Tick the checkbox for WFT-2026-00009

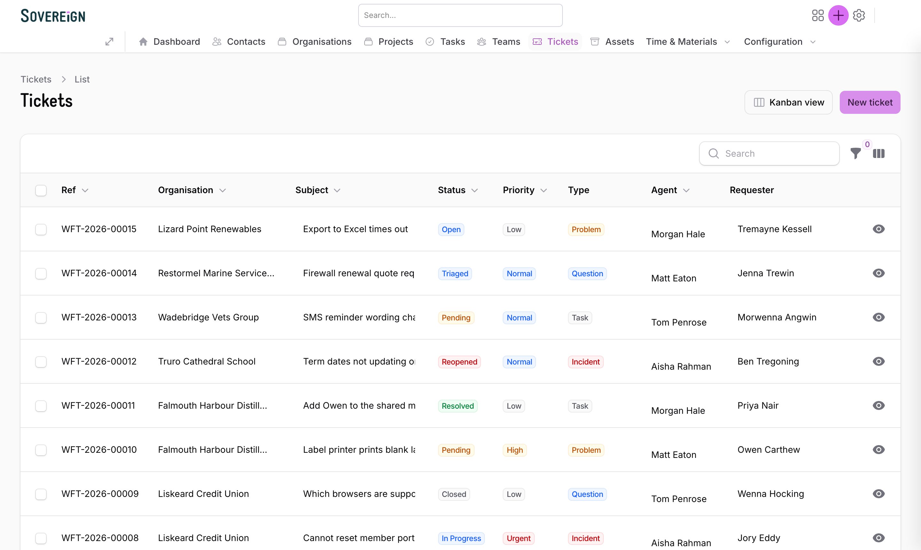(x=41, y=494)
